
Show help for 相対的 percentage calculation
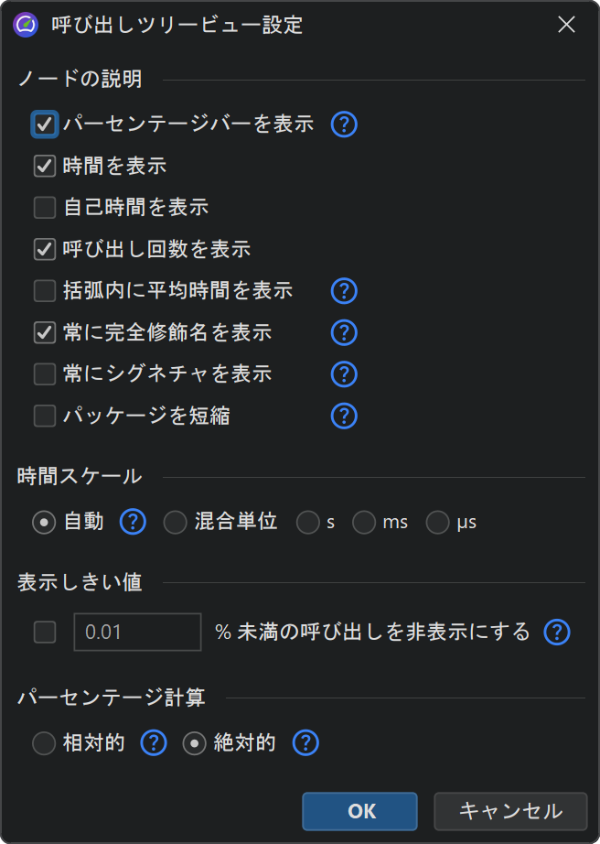point(153,743)
